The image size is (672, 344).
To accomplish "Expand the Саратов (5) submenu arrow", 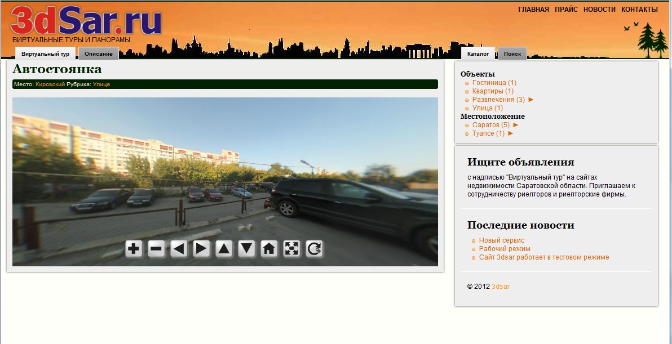I will (x=516, y=125).
